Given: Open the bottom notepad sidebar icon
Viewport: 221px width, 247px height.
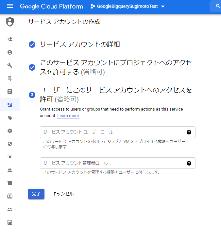Looking at the screenshot, I should 10,222.
